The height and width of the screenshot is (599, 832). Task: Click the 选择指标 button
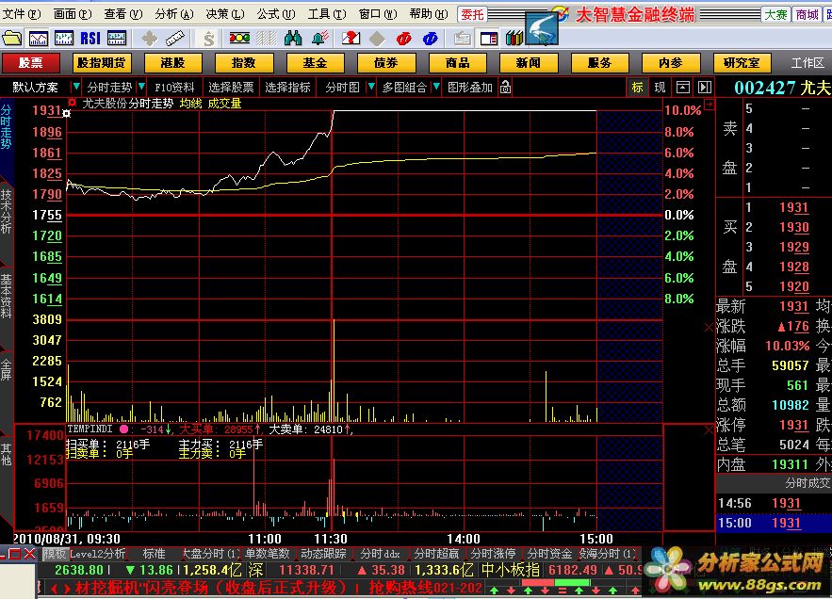coord(287,87)
